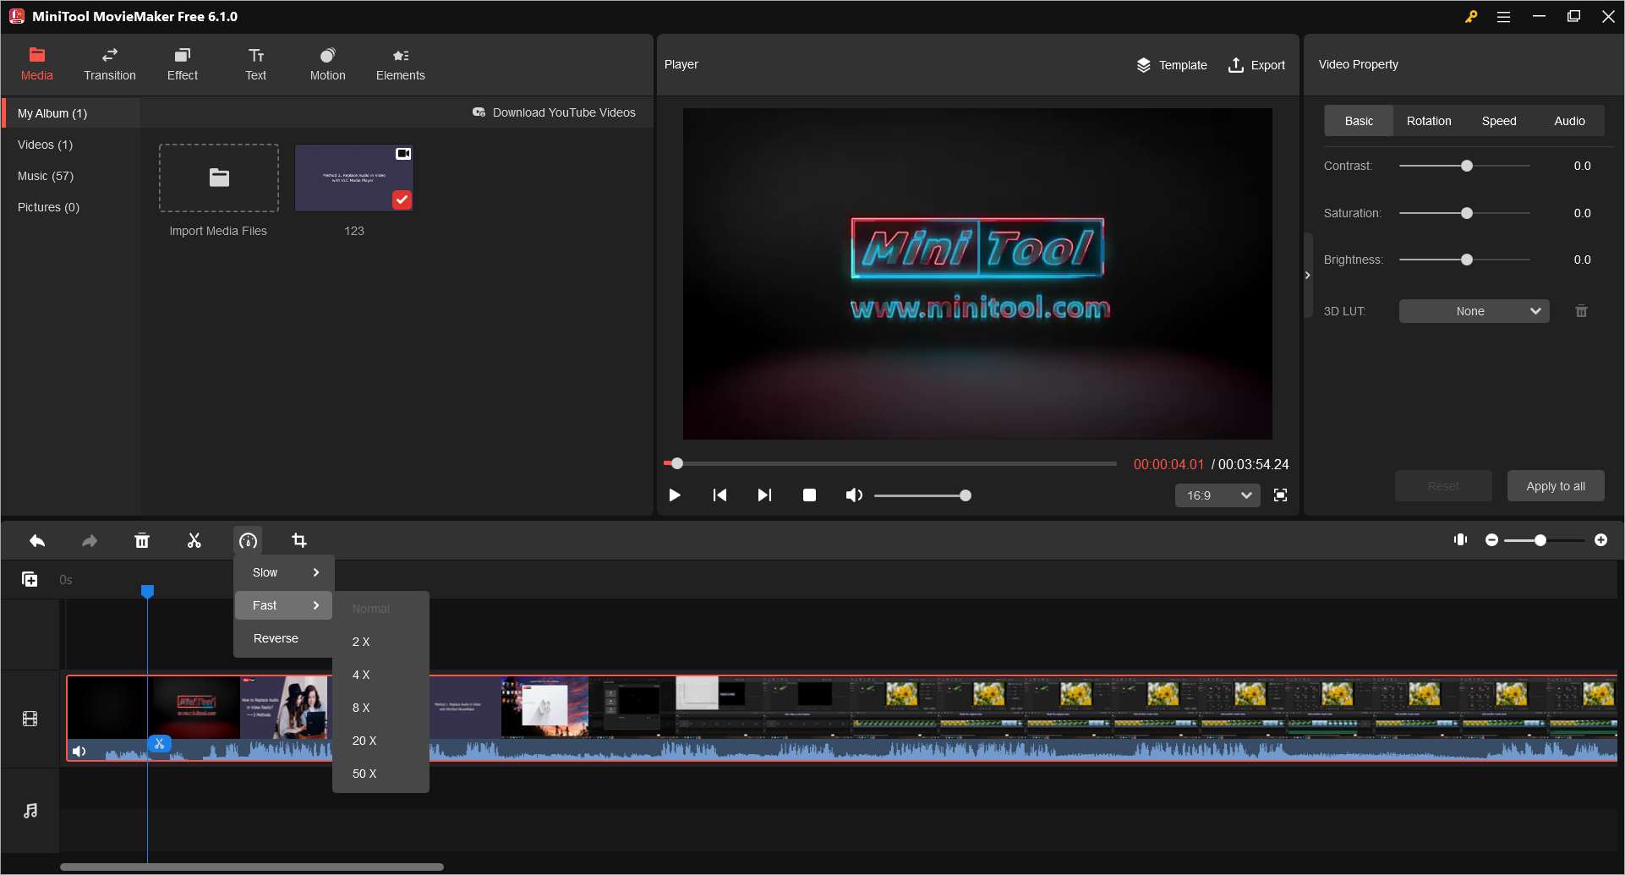Image resolution: width=1625 pixels, height=875 pixels.
Task: Adjust the Brightness slider
Action: coord(1464,260)
